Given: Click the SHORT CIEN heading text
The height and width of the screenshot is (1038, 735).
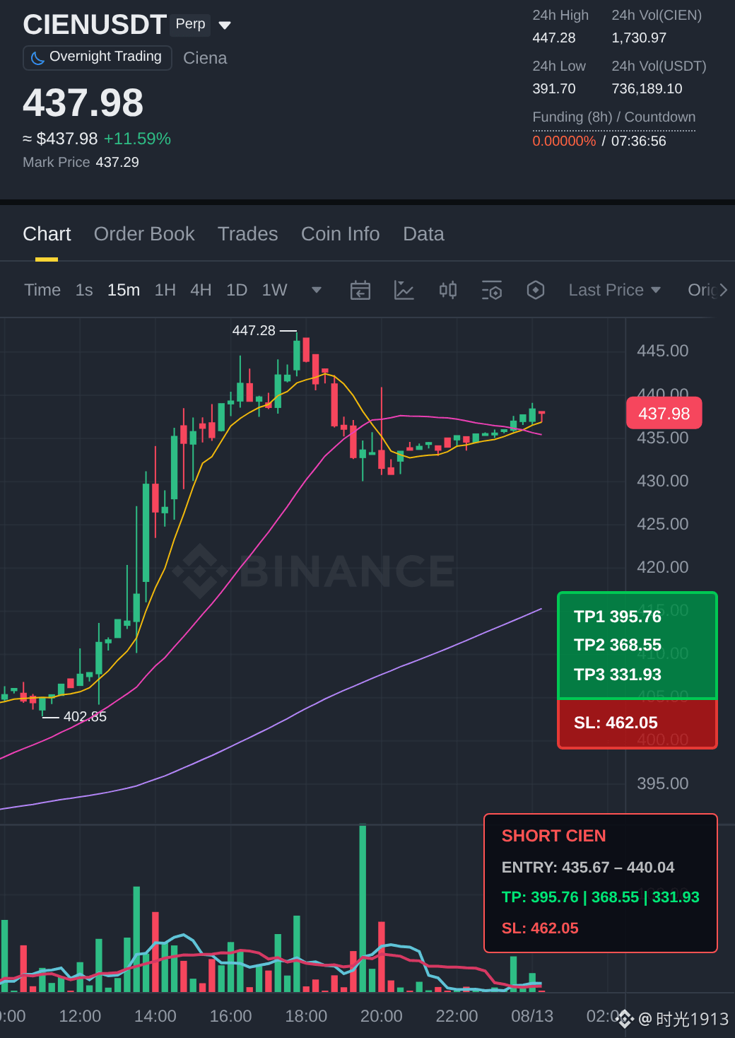Looking at the screenshot, I should pos(554,836).
